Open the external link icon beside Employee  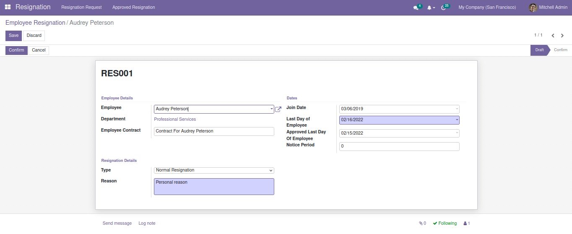click(278, 109)
